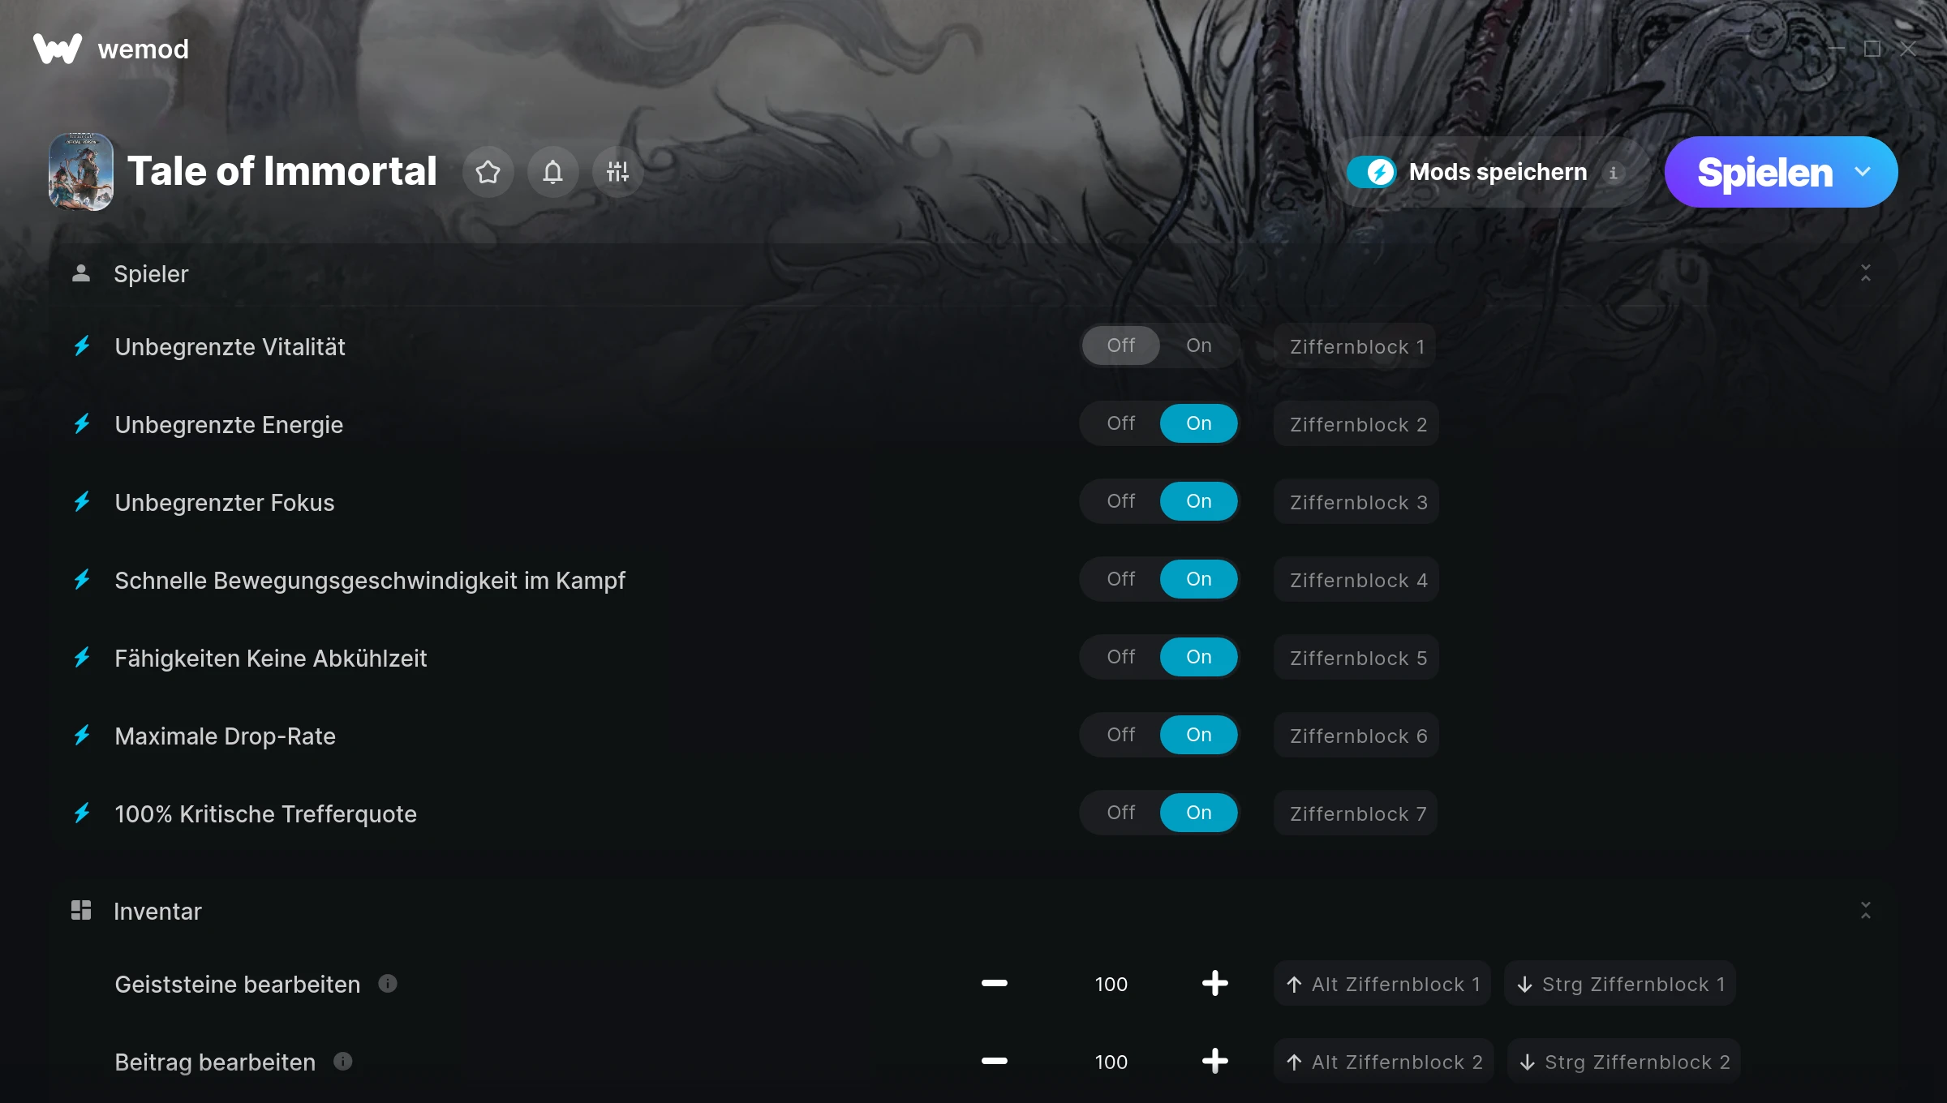Show info for Beitrag bearbeiten
The image size is (1947, 1103).
coord(343,1062)
